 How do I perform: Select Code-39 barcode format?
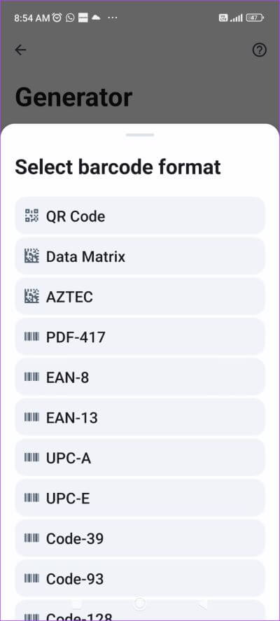[140, 538]
